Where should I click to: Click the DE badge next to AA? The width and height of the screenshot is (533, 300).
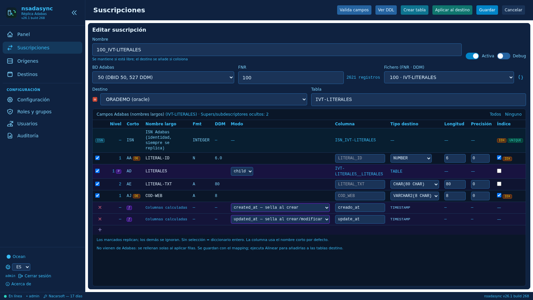pyautogui.click(x=137, y=158)
